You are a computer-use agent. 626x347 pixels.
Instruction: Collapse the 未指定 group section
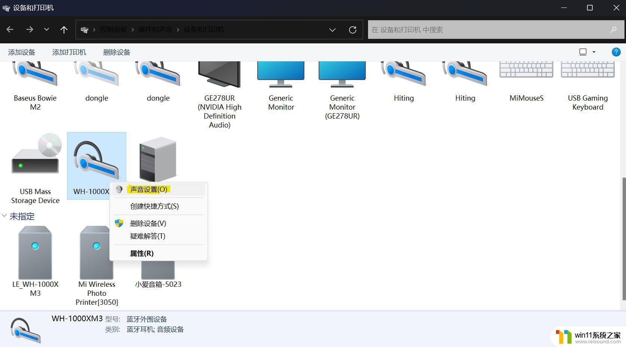[4, 216]
